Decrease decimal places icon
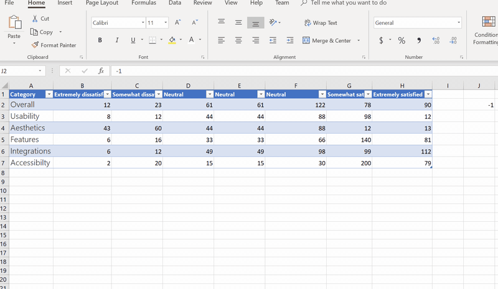 453,40
